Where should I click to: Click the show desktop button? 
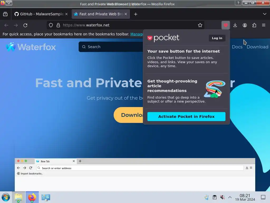click(263, 197)
